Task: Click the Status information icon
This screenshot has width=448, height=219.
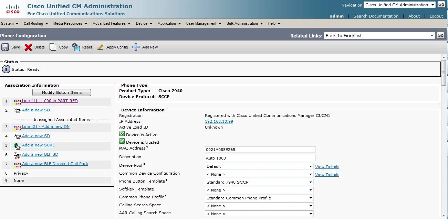Action: [6, 69]
